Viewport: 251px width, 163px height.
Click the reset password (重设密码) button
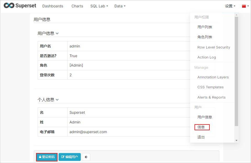[x=47, y=157]
